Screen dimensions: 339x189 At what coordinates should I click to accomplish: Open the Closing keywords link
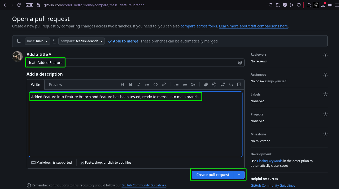click(x=270, y=161)
